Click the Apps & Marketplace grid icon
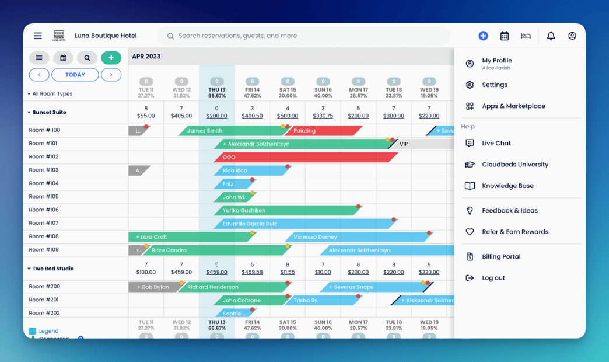The height and width of the screenshot is (362, 609). point(470,106)
